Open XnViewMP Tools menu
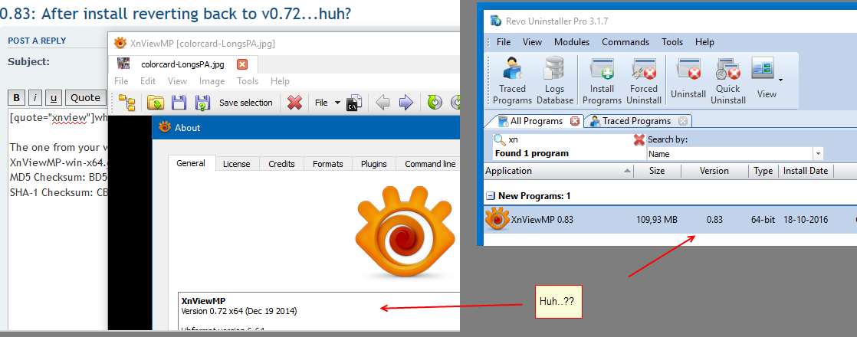857x337 pixels. tap(248, 81)
